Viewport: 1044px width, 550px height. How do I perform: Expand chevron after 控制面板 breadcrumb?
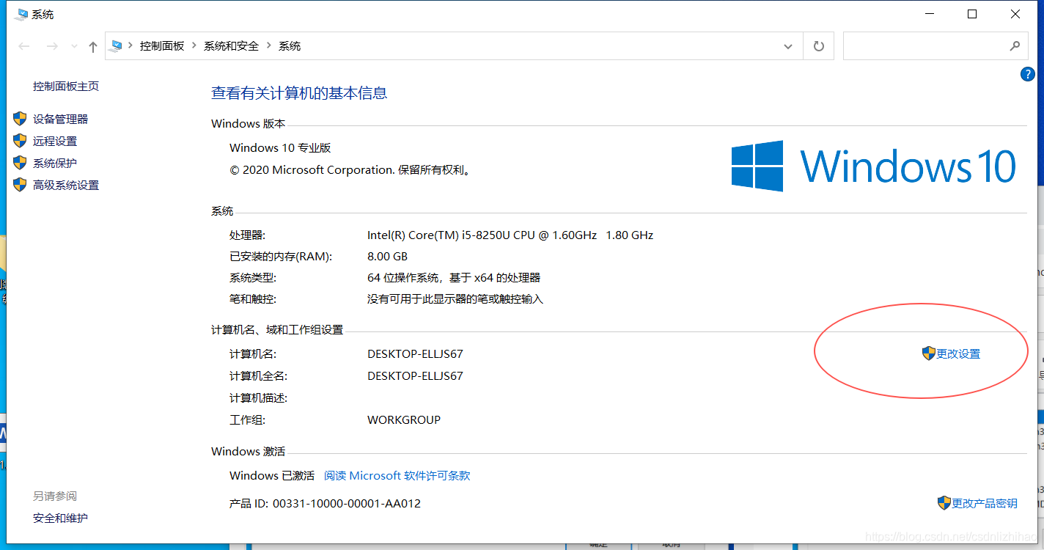[194, 46]
